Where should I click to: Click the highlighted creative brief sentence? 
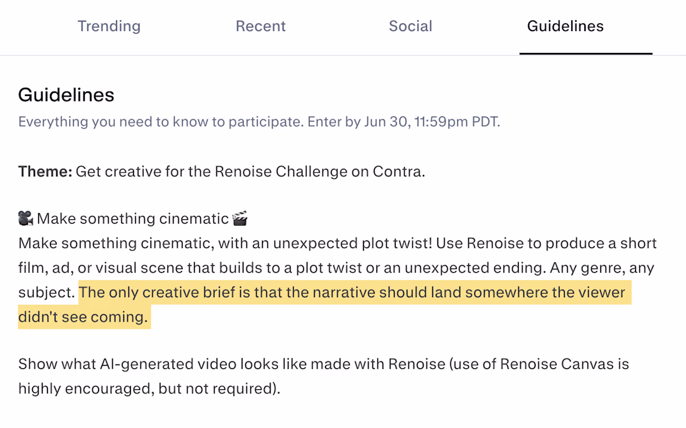click(325, 304)
